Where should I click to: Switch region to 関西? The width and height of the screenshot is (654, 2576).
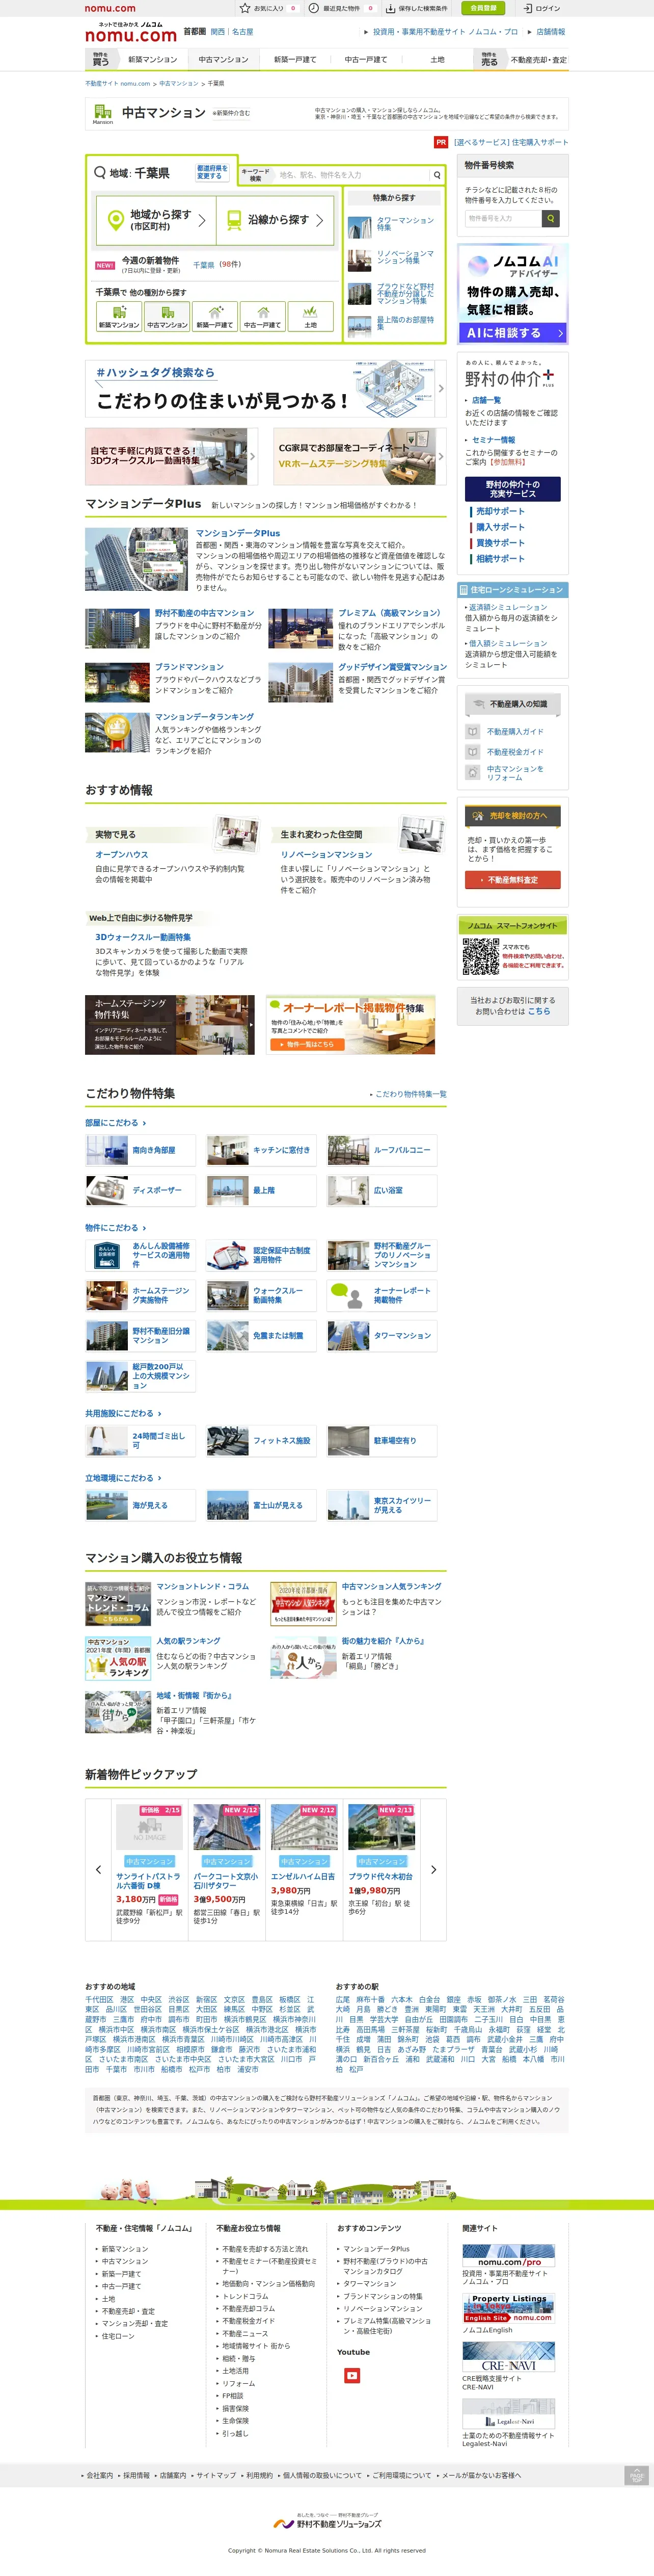pyautogui.click(x=217, y=32)
